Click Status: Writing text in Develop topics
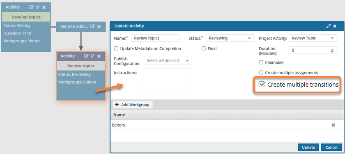Image resolution: width=345 pixels, height=154 pixels. (x=17, y=25)
